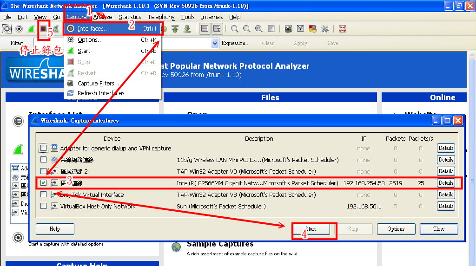Toggle the colorize packet list icon

[205, 29]
